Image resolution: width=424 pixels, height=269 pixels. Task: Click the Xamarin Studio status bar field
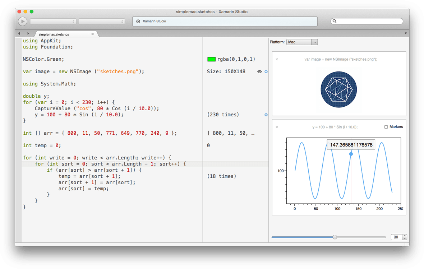[225, 21]
